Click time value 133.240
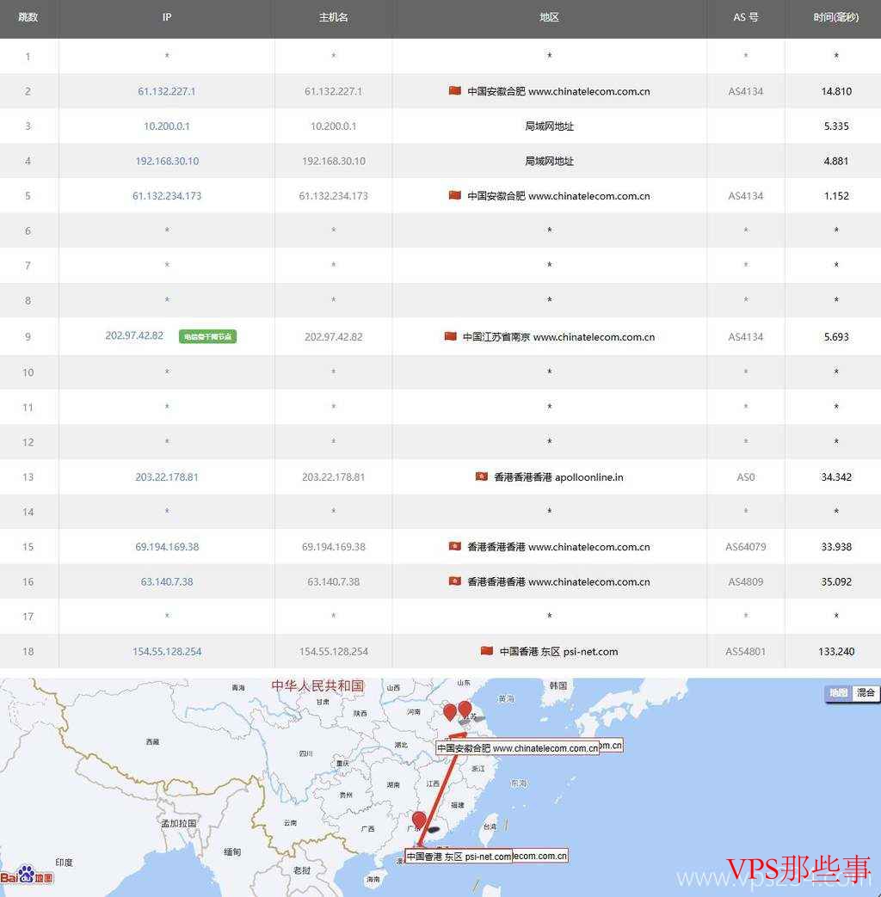Screen dimensions: 881x897 pyautogui.click(x=835, y=652)
